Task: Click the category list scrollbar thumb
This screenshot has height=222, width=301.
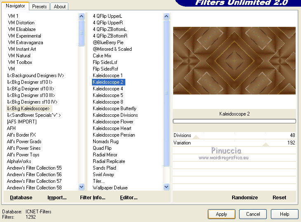Action: pyautogui.click(x=81, y=33)
